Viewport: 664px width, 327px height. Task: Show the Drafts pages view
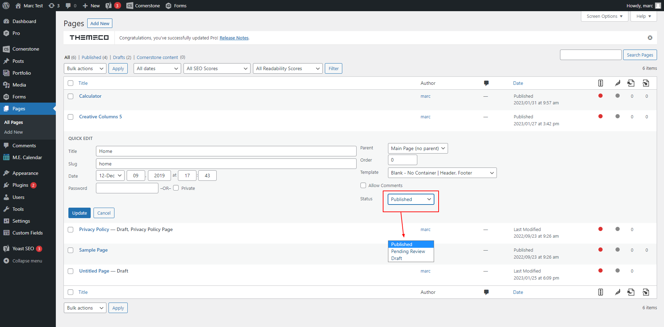pyautogui.click(x=119, y=57)
